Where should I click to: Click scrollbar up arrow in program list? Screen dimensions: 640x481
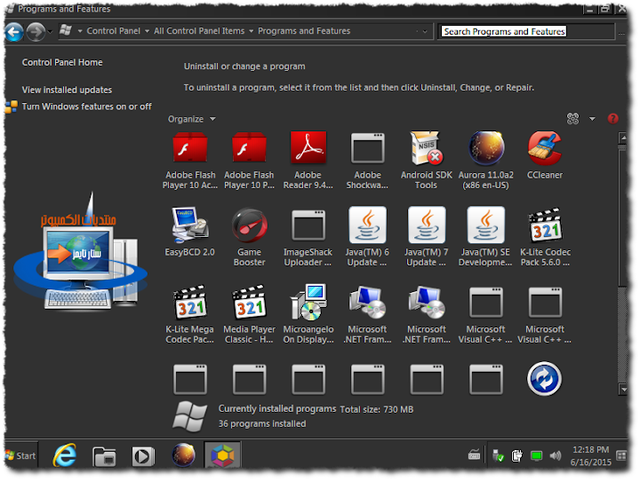tap(622, 138)
